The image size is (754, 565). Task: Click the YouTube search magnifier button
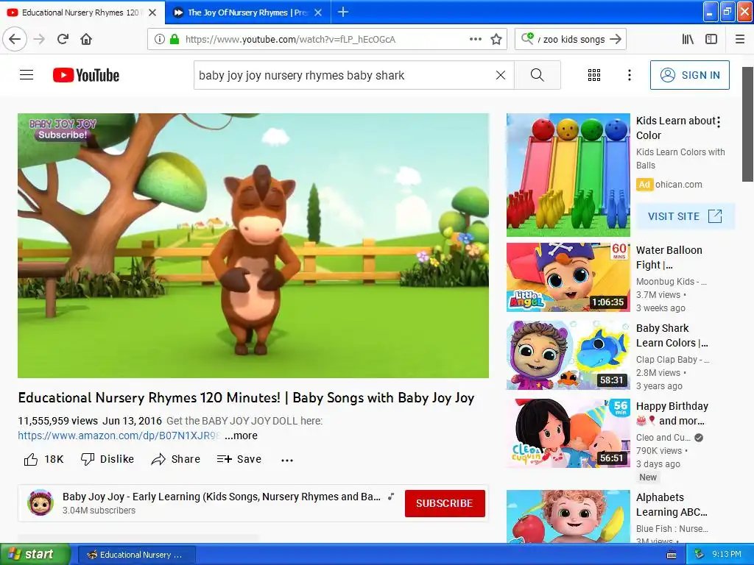tap(537, 75)
